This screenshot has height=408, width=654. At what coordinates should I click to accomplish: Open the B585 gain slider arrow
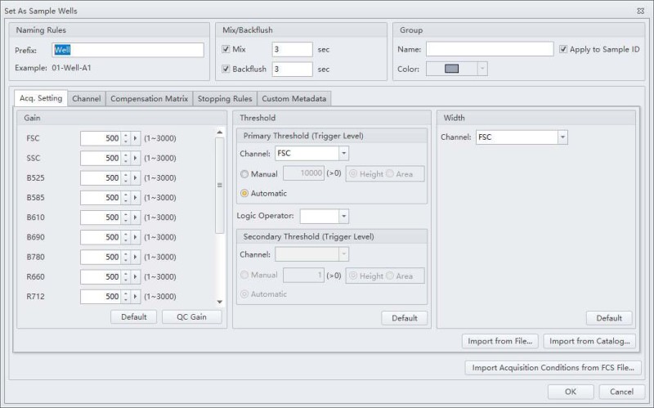(x=135, y=198)
